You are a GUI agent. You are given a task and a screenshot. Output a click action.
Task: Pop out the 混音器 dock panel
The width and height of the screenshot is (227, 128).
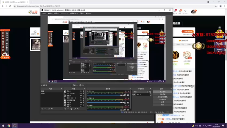pos(130,89)
